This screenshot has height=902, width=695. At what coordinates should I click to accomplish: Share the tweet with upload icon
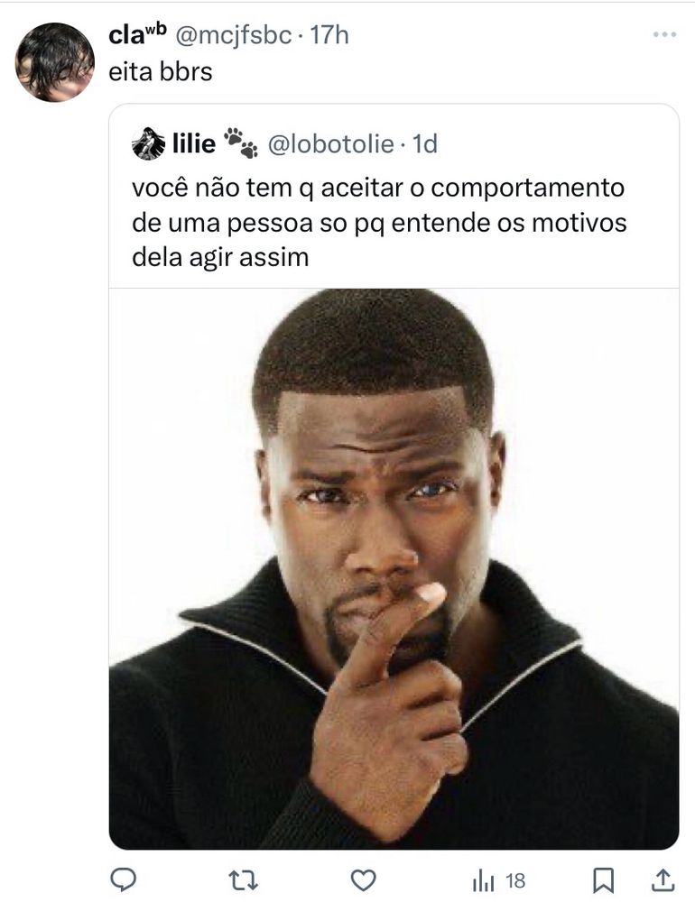coord(663,879)
